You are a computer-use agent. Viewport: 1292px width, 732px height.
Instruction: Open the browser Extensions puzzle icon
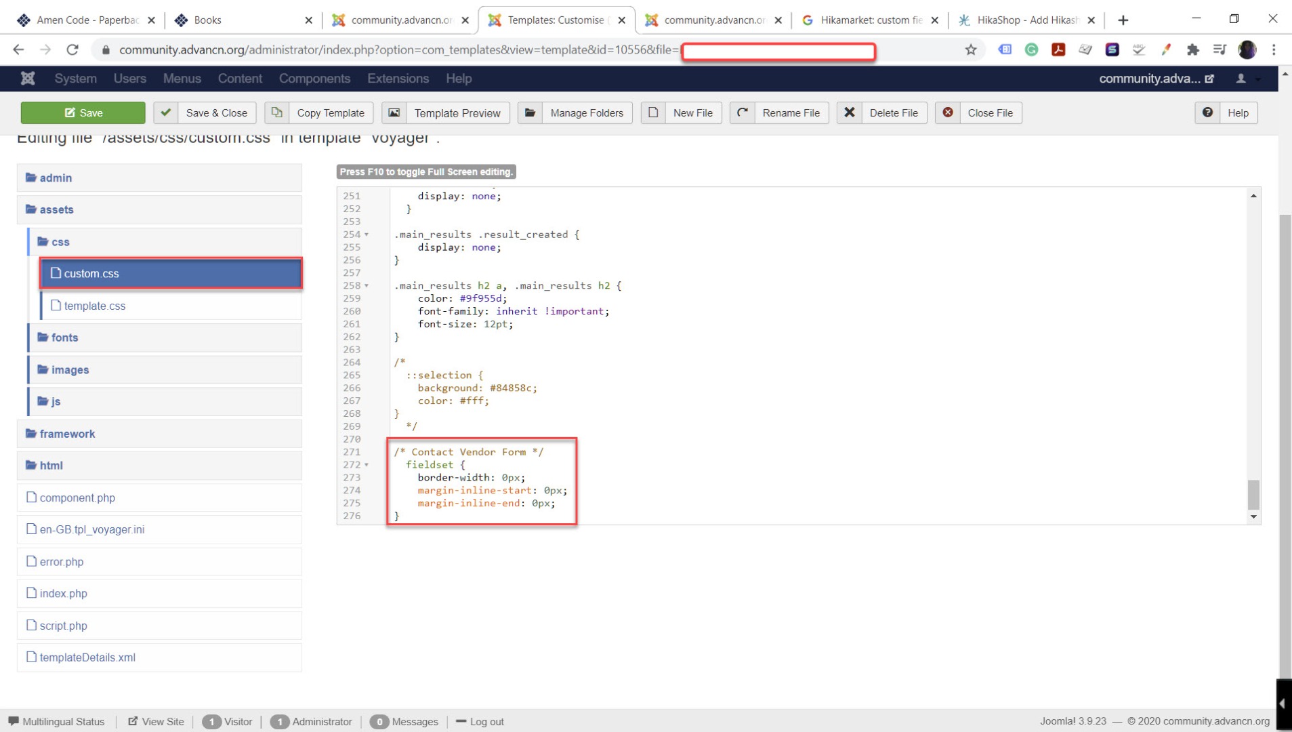[x=1192, y=49]
